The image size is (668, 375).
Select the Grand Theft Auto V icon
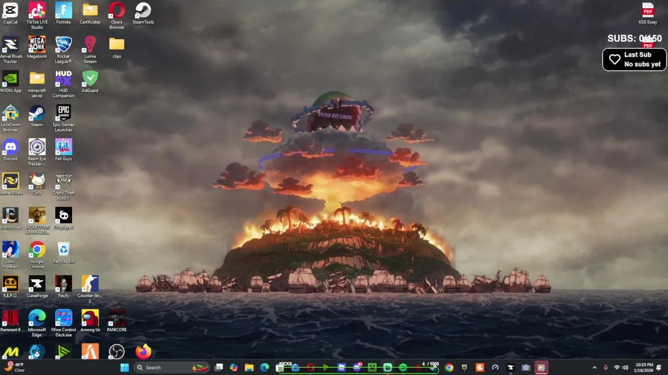tap(64, 187)
